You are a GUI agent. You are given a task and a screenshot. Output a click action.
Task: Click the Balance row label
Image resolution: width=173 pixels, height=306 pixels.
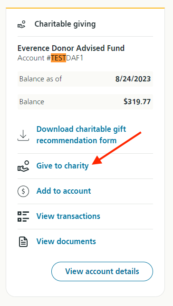[x=31, y=102]
